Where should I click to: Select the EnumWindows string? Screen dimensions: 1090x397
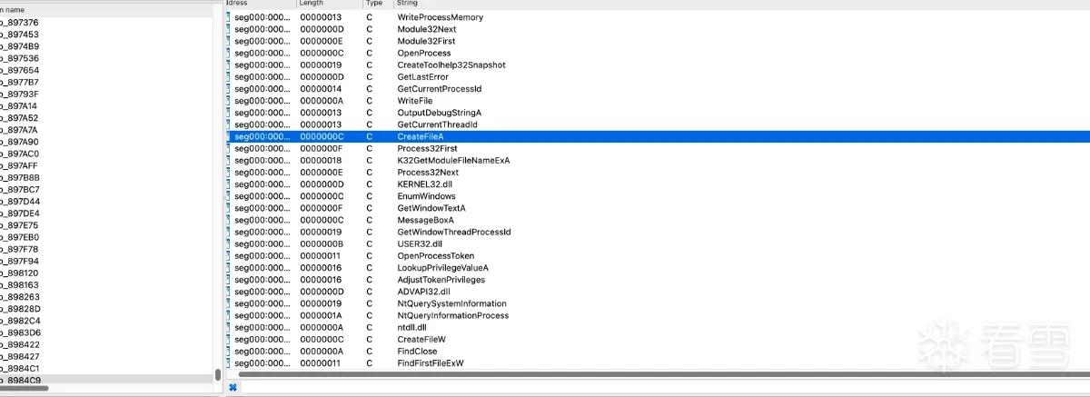coord(658,196)
